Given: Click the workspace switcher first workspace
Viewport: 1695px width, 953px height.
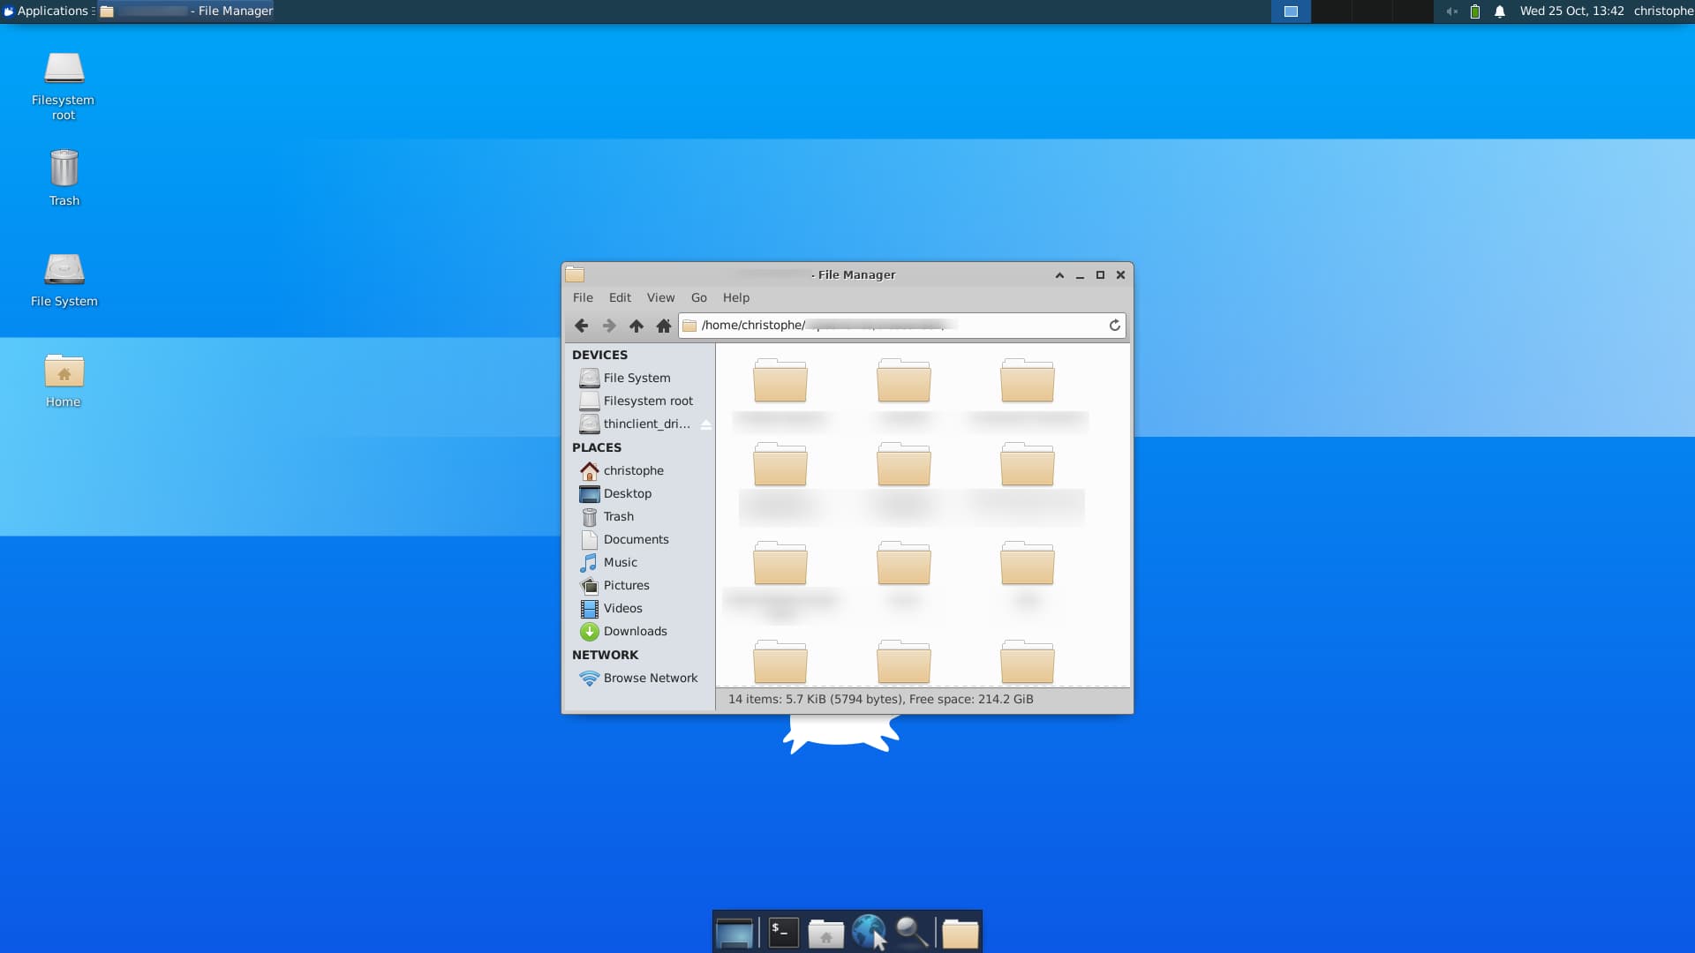Looking at the screenshot, I should [x=1291, y=11].
